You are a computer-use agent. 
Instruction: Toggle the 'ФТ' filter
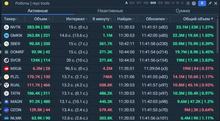139,3
